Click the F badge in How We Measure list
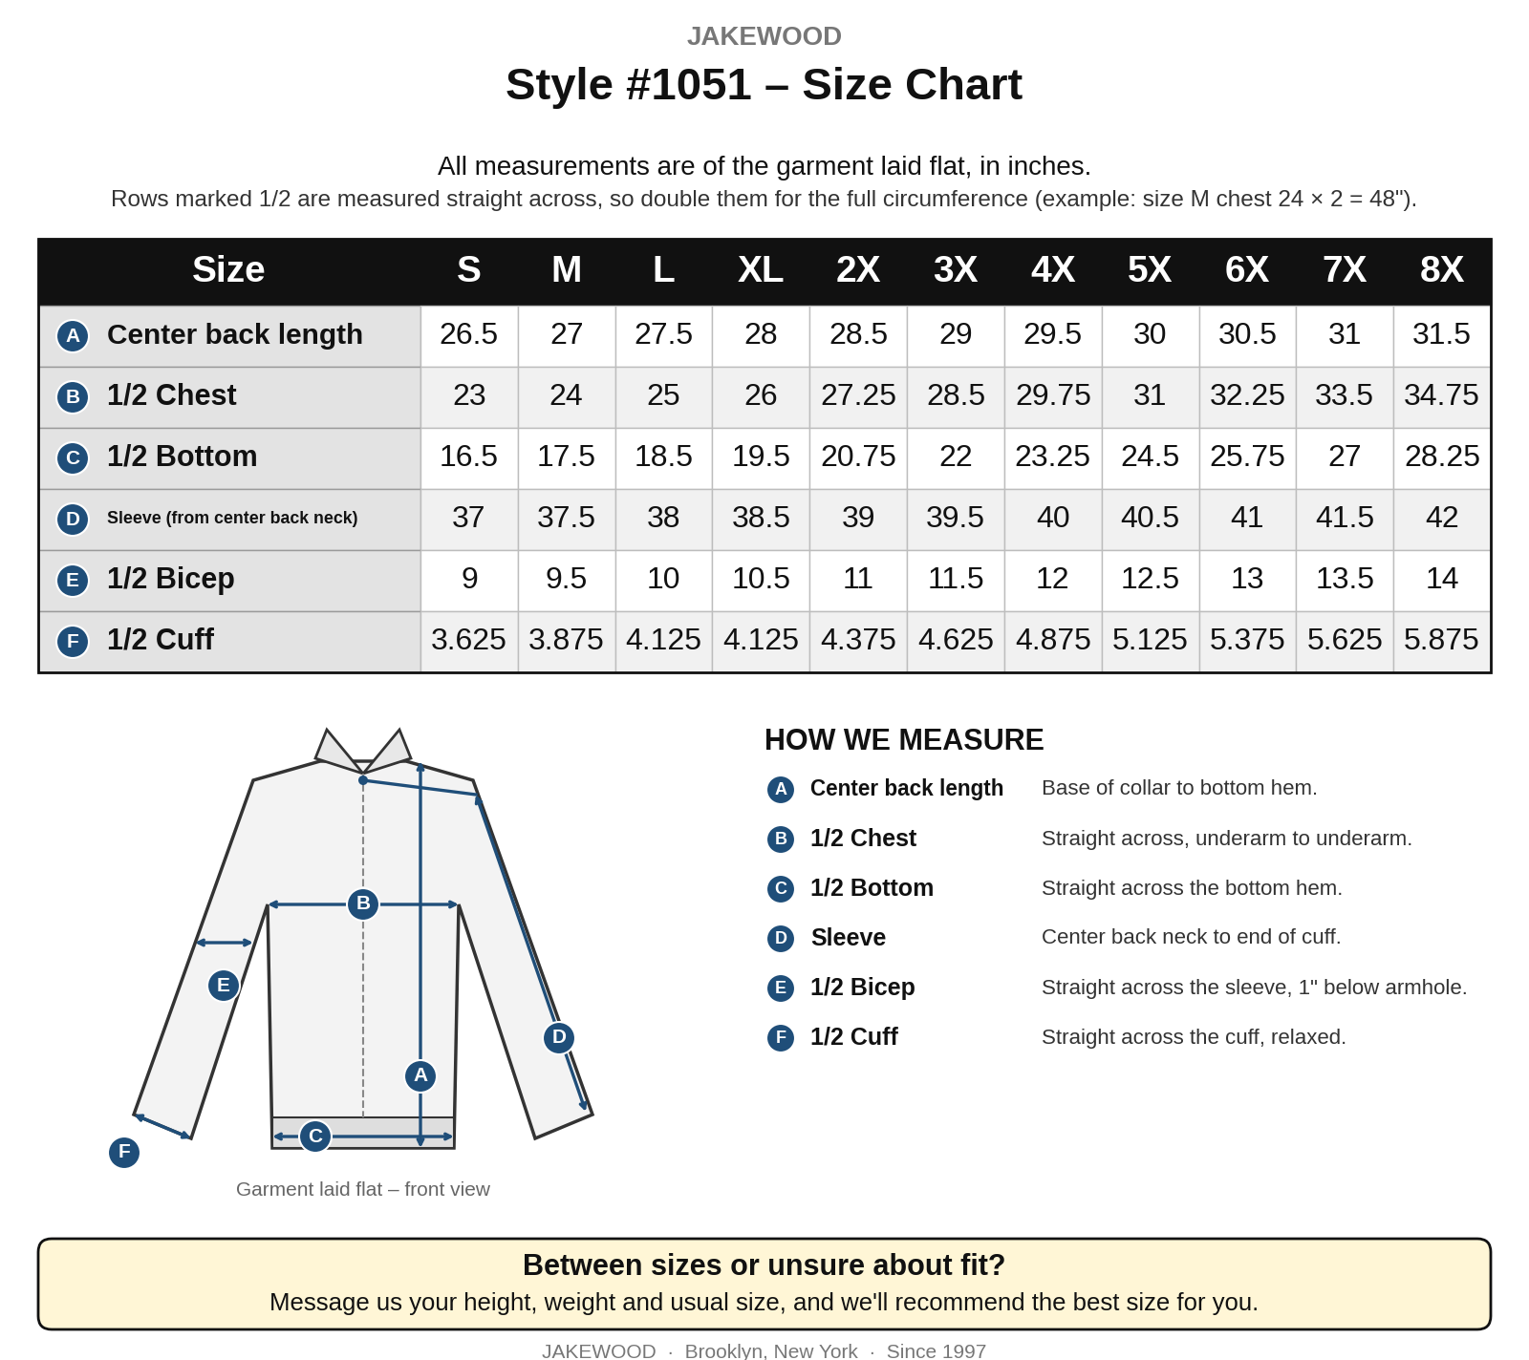Image resolution: width=1529 pixels, height=1360 pixels. pyautogui.click(x=781, y=1038)
